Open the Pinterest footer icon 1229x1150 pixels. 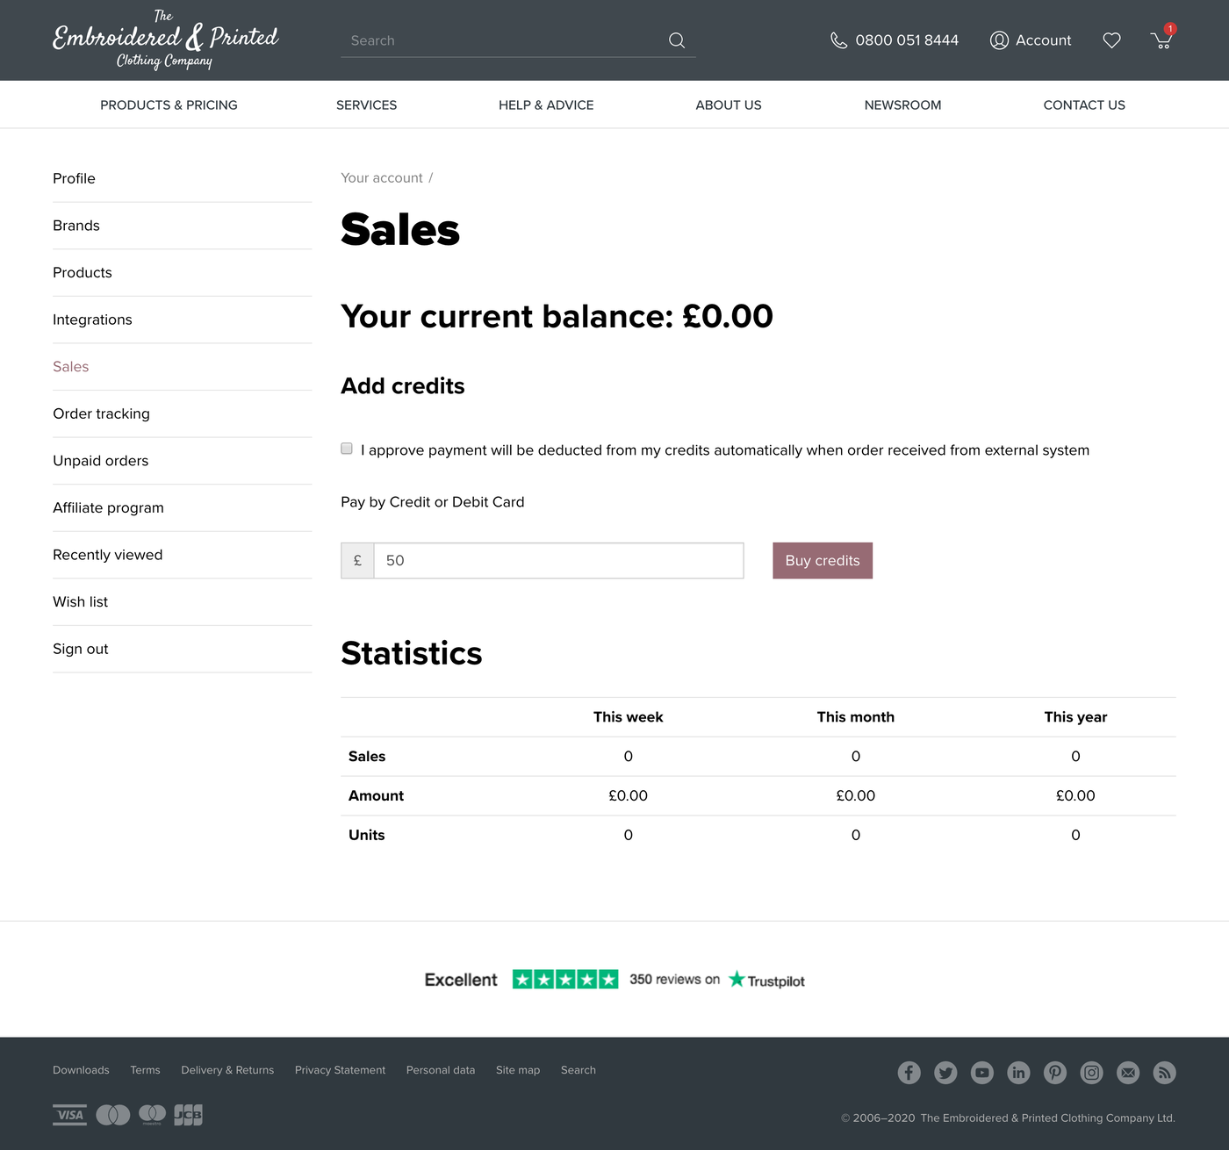tap(1055, 1072)
